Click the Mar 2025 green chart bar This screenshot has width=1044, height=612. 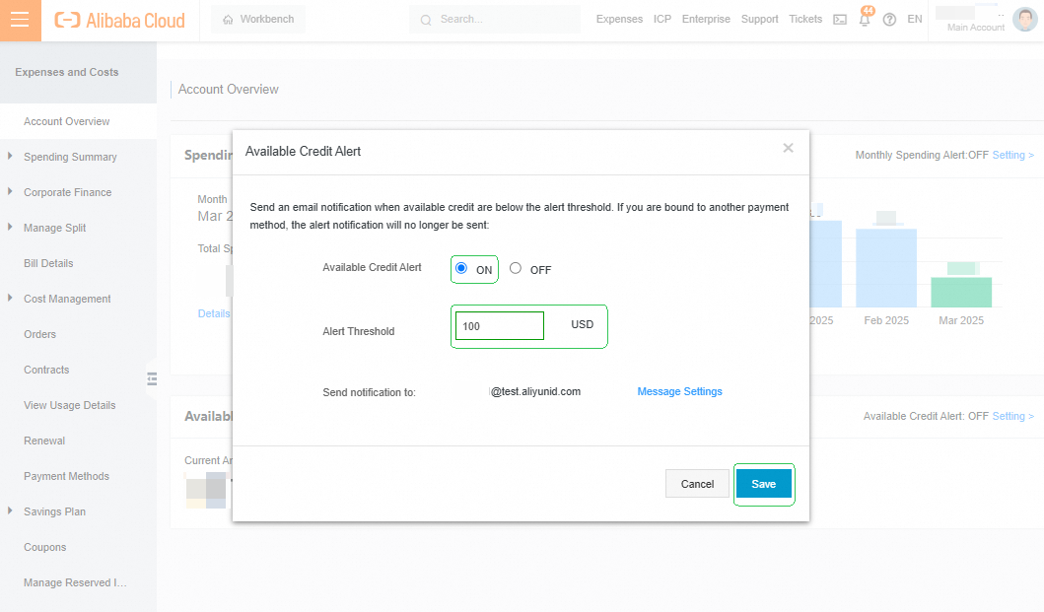pos(961,292)
